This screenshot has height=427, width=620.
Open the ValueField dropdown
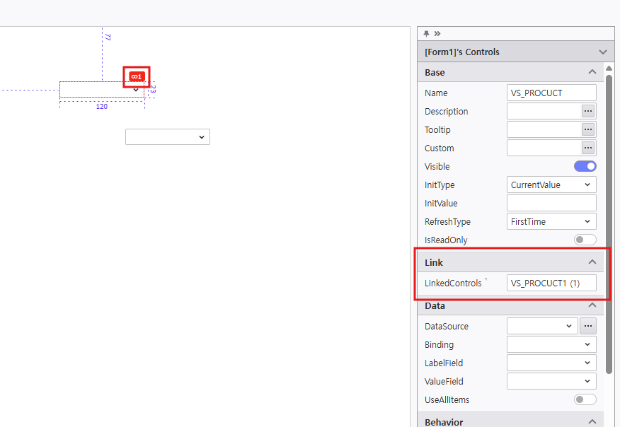tap(551, 381)
